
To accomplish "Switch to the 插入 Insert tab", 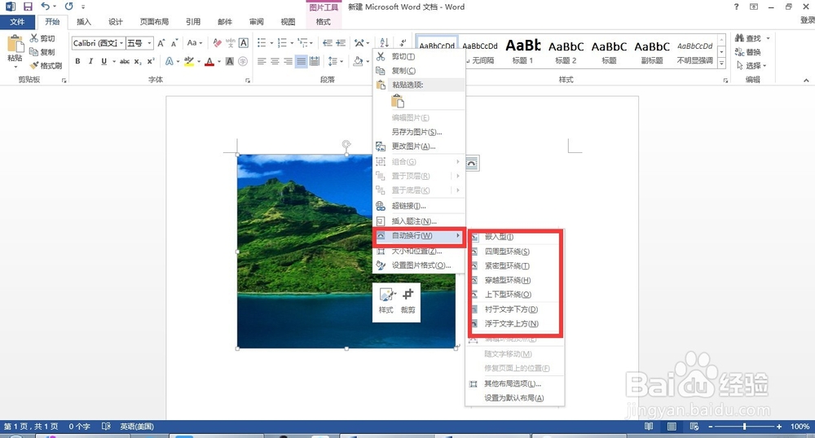I will point(84,22).
